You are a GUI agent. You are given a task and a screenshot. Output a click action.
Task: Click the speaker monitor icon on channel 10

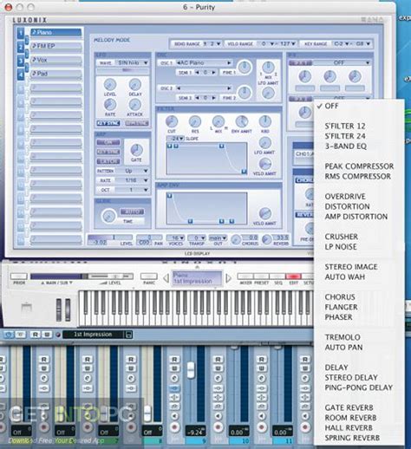[x=218, y=416]
